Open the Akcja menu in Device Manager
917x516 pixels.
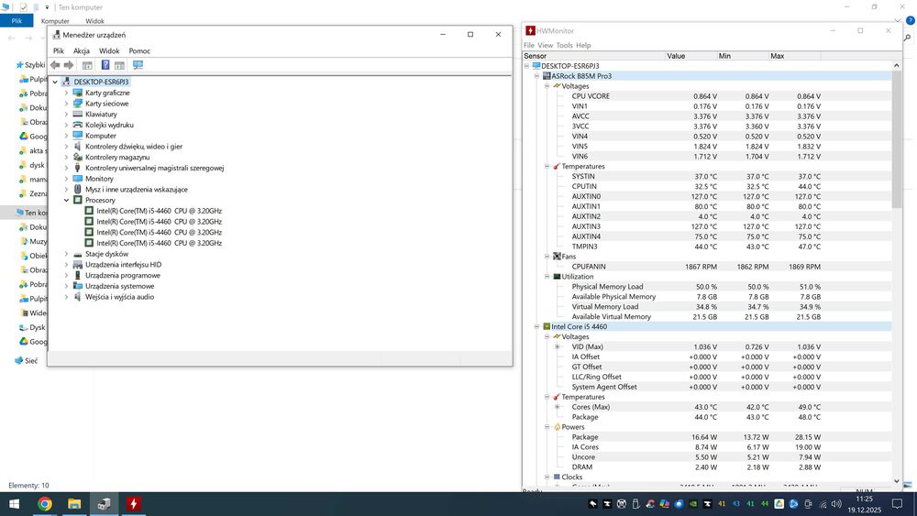[x=82, y=50]
